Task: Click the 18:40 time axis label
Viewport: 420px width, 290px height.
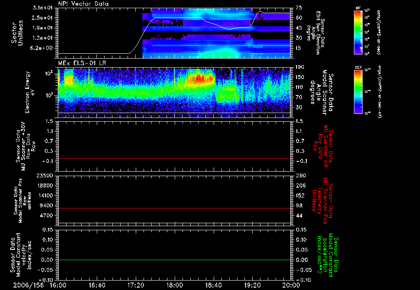Action: 213,285
